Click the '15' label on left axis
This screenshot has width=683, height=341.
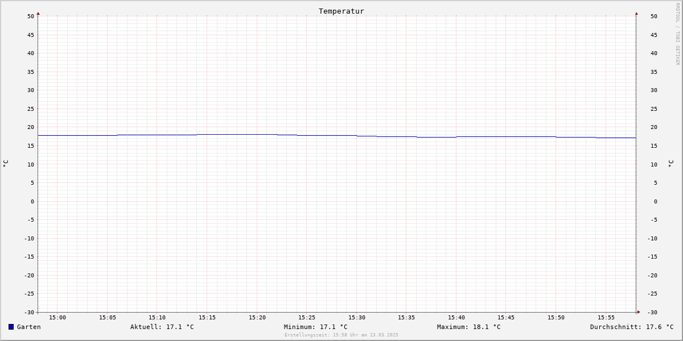[31, 145]
